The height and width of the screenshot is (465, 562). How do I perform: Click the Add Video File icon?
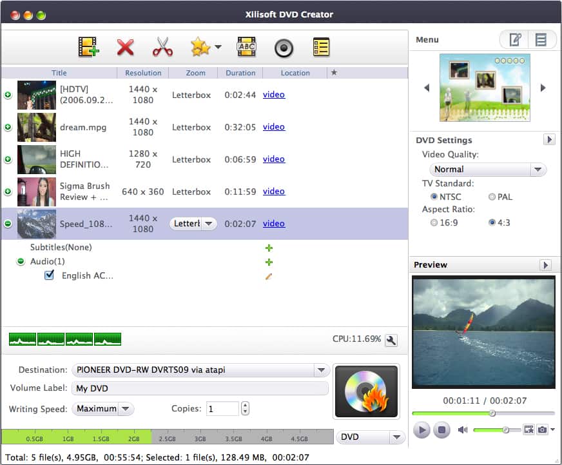click(x=88, y=47)
